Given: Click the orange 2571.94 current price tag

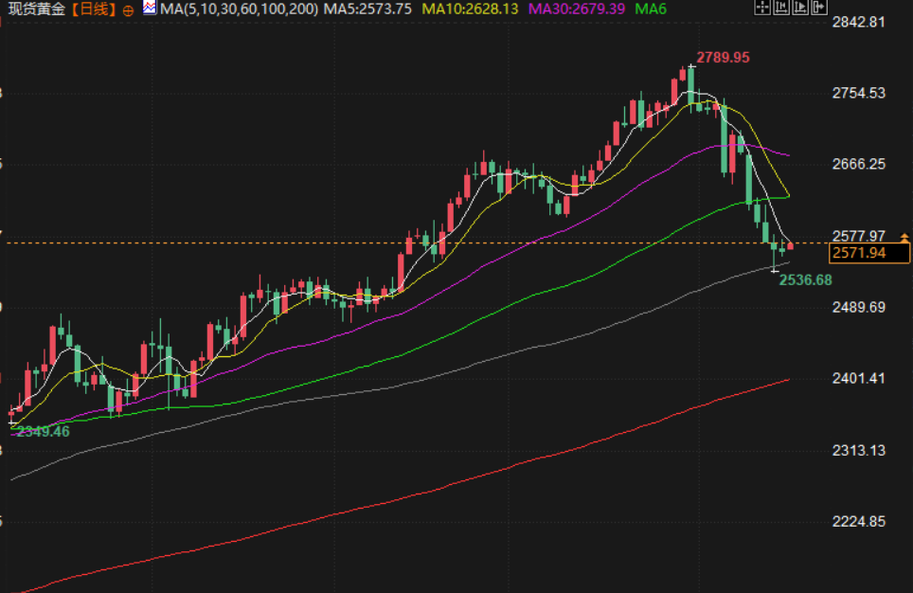Looking at the screenshot, I should point(868,253).
